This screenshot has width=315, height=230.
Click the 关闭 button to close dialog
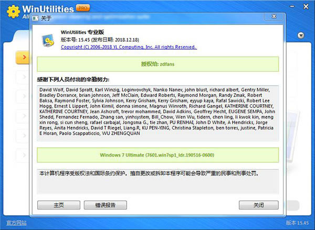tap(258, 205)
